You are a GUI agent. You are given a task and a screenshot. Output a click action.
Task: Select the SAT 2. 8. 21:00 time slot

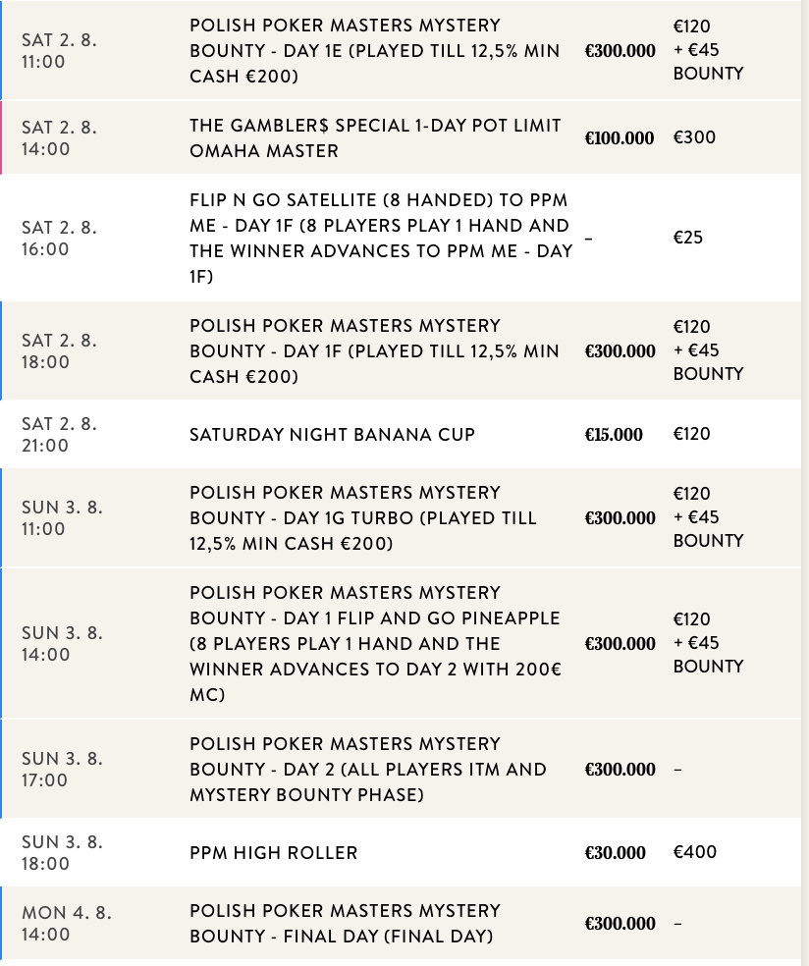(x=59, y=435)
